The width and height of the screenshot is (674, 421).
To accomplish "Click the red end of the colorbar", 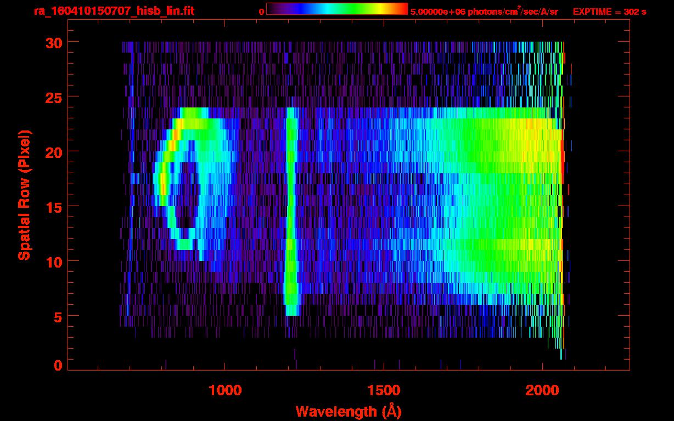I will point(401,9).
